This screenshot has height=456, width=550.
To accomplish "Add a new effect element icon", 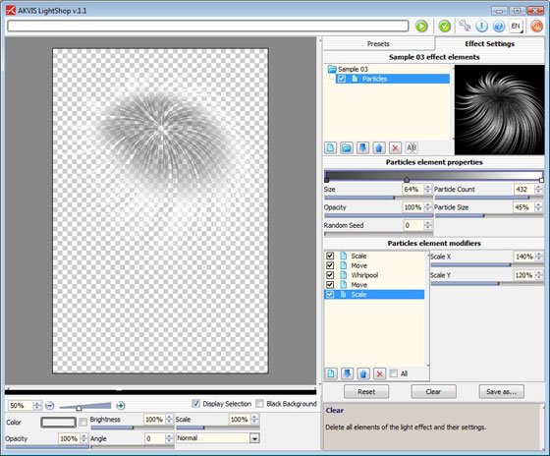I will coord(330,147).
